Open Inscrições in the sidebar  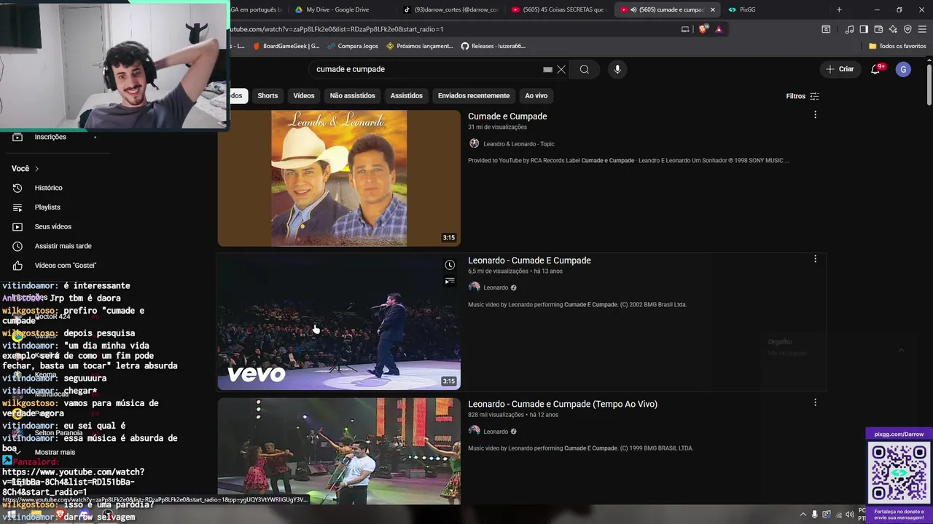click(50, 137)
